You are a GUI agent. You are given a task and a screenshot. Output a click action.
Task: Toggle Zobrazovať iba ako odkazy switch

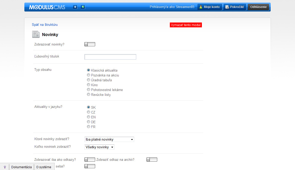click(x=90, y=160)
